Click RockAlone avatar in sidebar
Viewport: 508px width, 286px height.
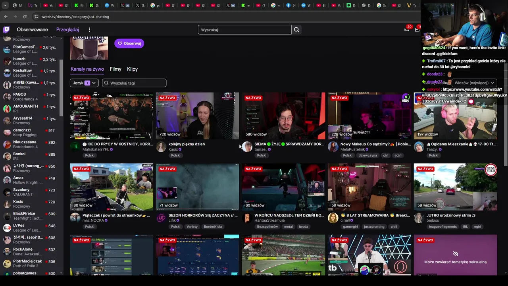pyautogui.click(x=7, y=252)
